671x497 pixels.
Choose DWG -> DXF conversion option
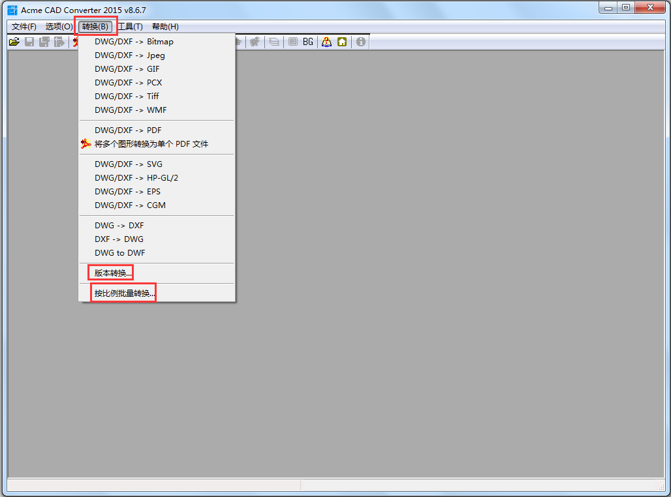pyautogui.click(x=118, y=225)
